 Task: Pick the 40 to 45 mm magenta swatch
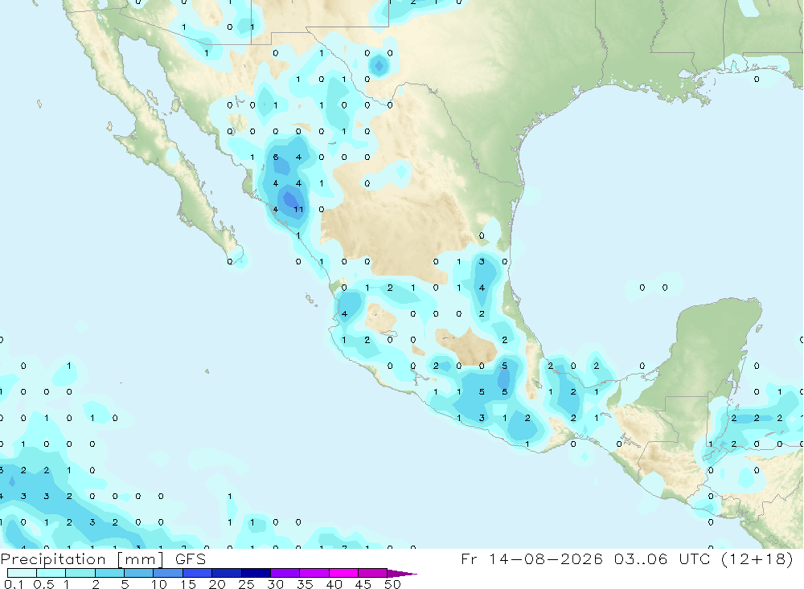click(x=343, y=573)
